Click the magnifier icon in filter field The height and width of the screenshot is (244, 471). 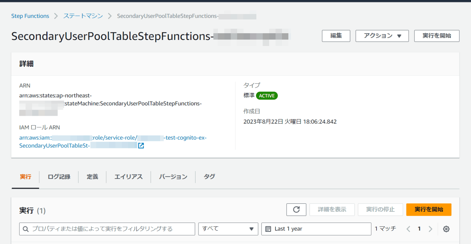(26, 229)
